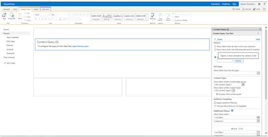Screen dimensions: 268x137
Task: Click the Additional Filters help icon
Action: click(x=232, y=110)
